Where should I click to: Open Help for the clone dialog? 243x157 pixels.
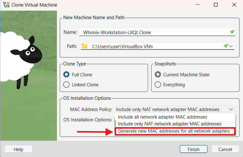(18, 149)
